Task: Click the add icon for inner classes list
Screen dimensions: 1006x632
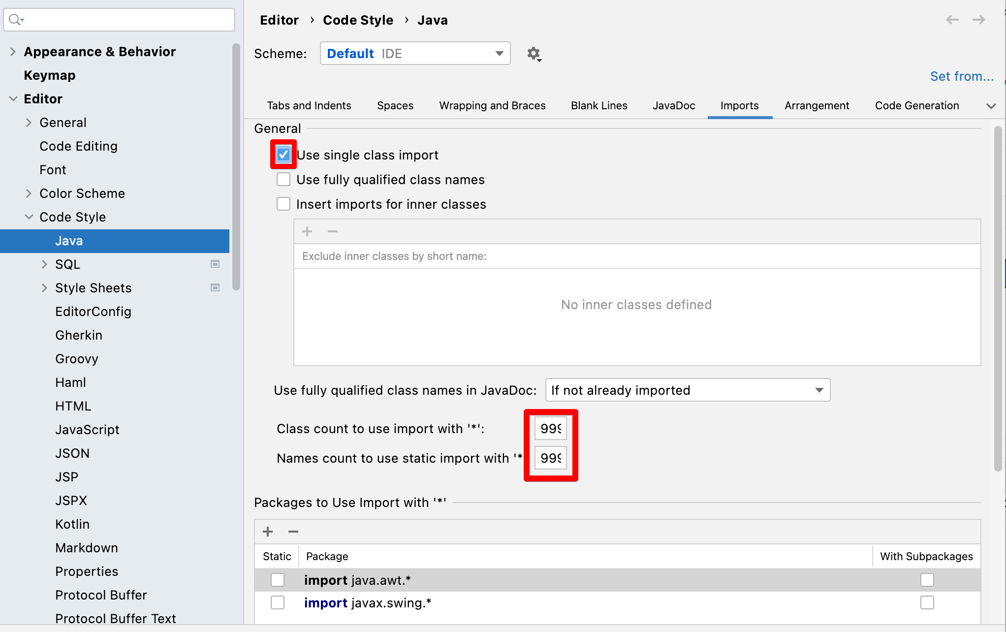Action: pyautogui.click(x=307, y=231)
